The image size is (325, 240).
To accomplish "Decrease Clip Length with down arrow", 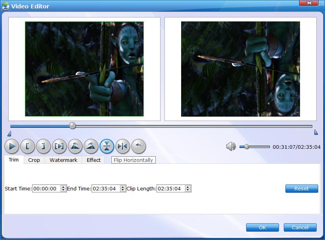I will pyautogui.click(x=188, y=190).
